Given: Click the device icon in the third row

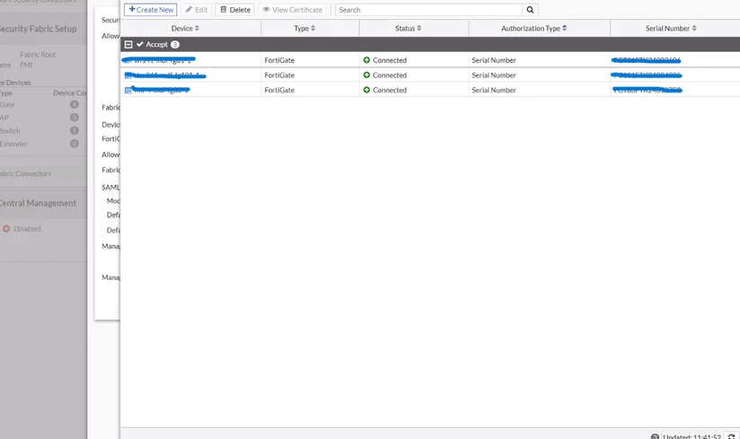Looking at the screenshot, I should click(128, 90).
